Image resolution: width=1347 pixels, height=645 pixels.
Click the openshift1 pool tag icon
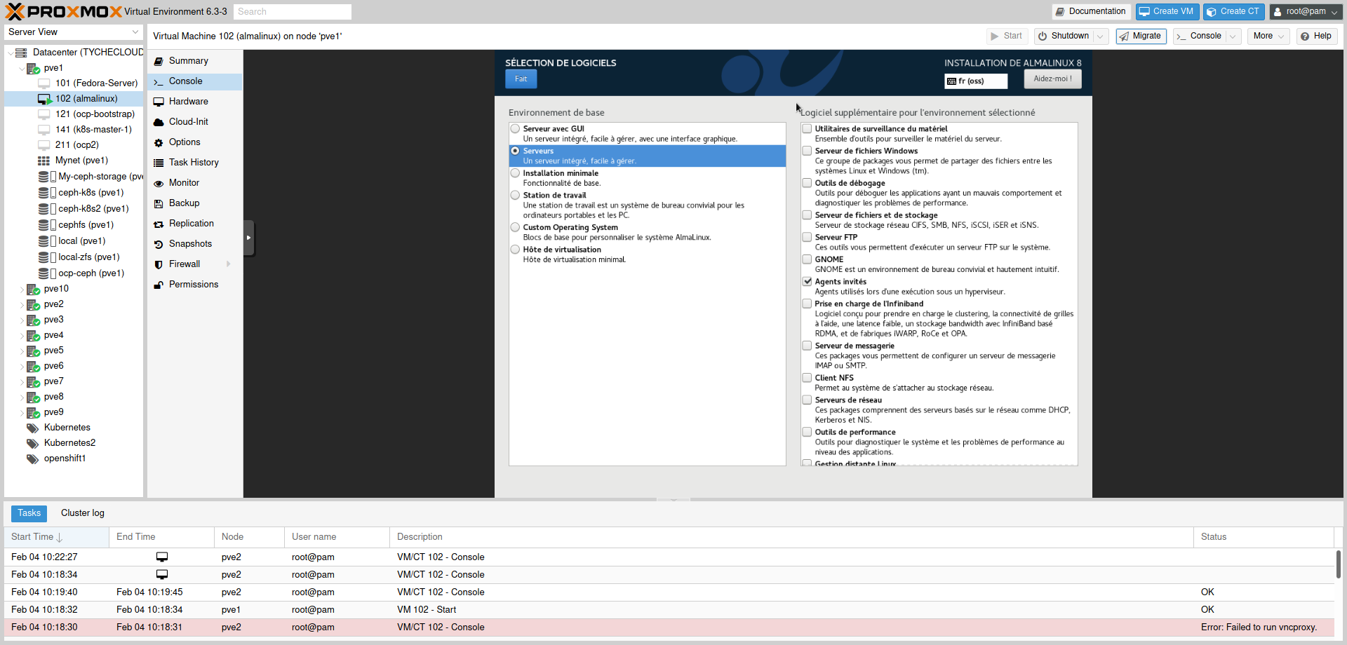[32, 459]
